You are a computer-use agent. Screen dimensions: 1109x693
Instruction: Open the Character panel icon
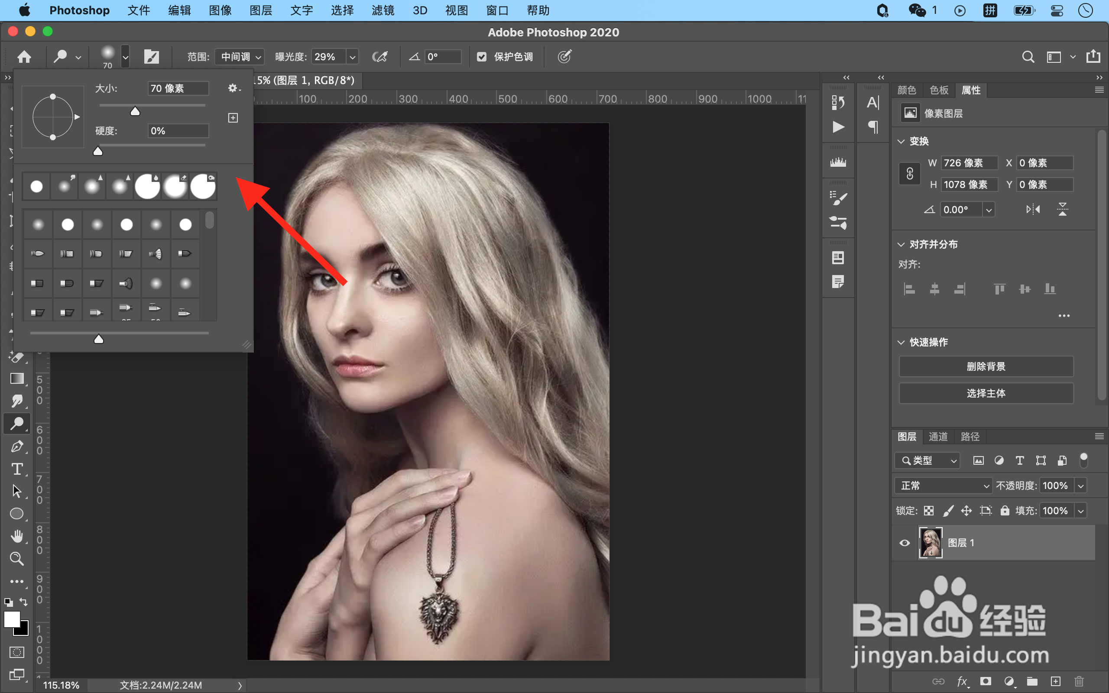[x=873, y=102]
